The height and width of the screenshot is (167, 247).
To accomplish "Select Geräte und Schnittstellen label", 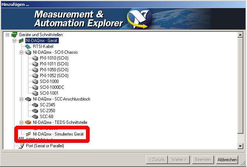I will 41,35.
